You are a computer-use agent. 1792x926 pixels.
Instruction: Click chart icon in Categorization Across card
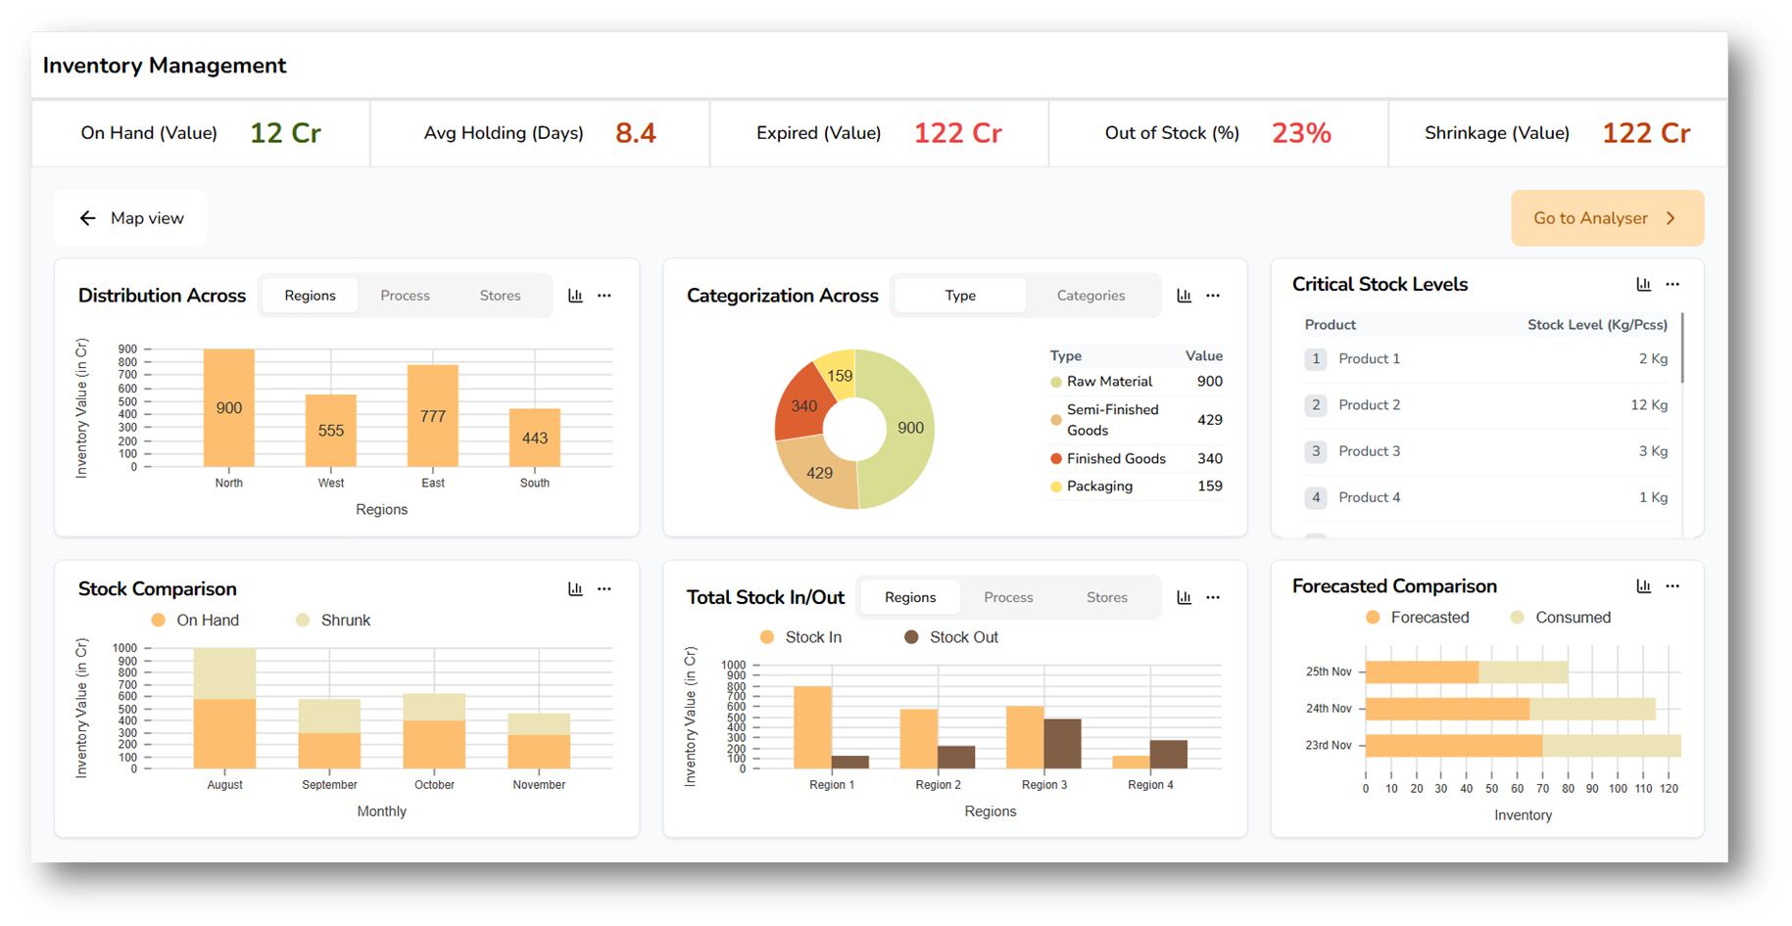(x=1184, y=296)
